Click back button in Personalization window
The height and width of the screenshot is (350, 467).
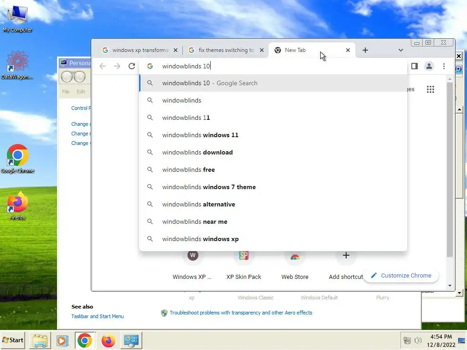67,77
